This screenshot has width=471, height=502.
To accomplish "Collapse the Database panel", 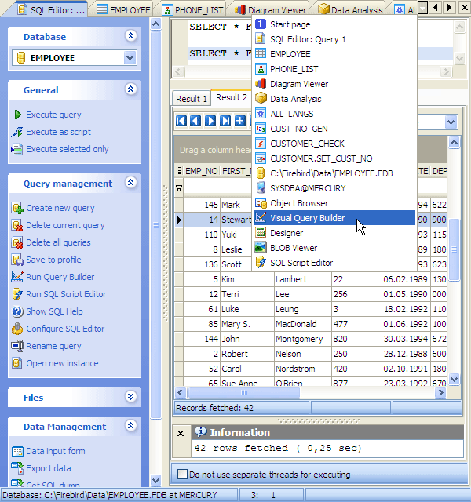I will pos(131,35).
